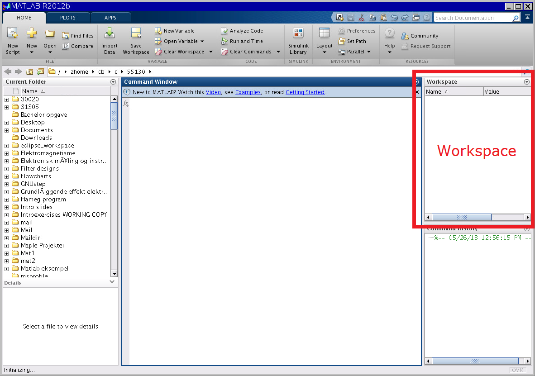Expand the Desktop folder node
The width and height of the screenshot is (535, 376).
coord(6,123)
